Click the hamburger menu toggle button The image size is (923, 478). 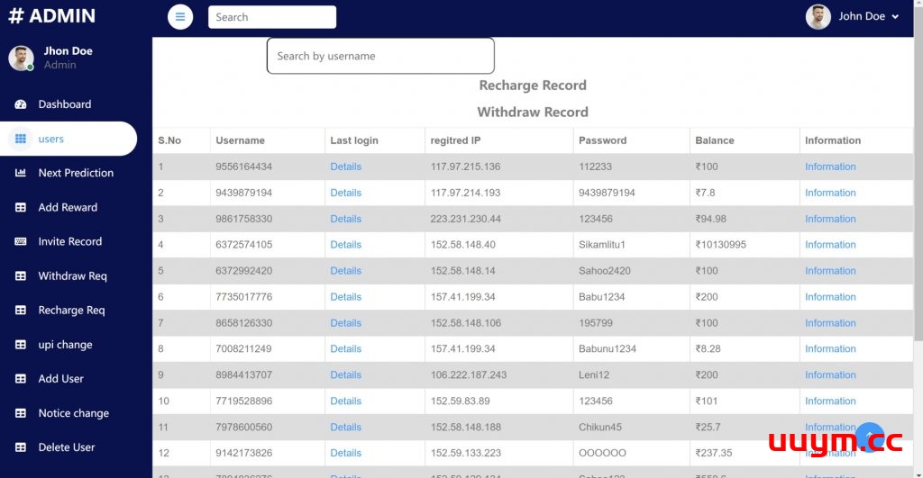pyautogui.click(x=180, y=17)
